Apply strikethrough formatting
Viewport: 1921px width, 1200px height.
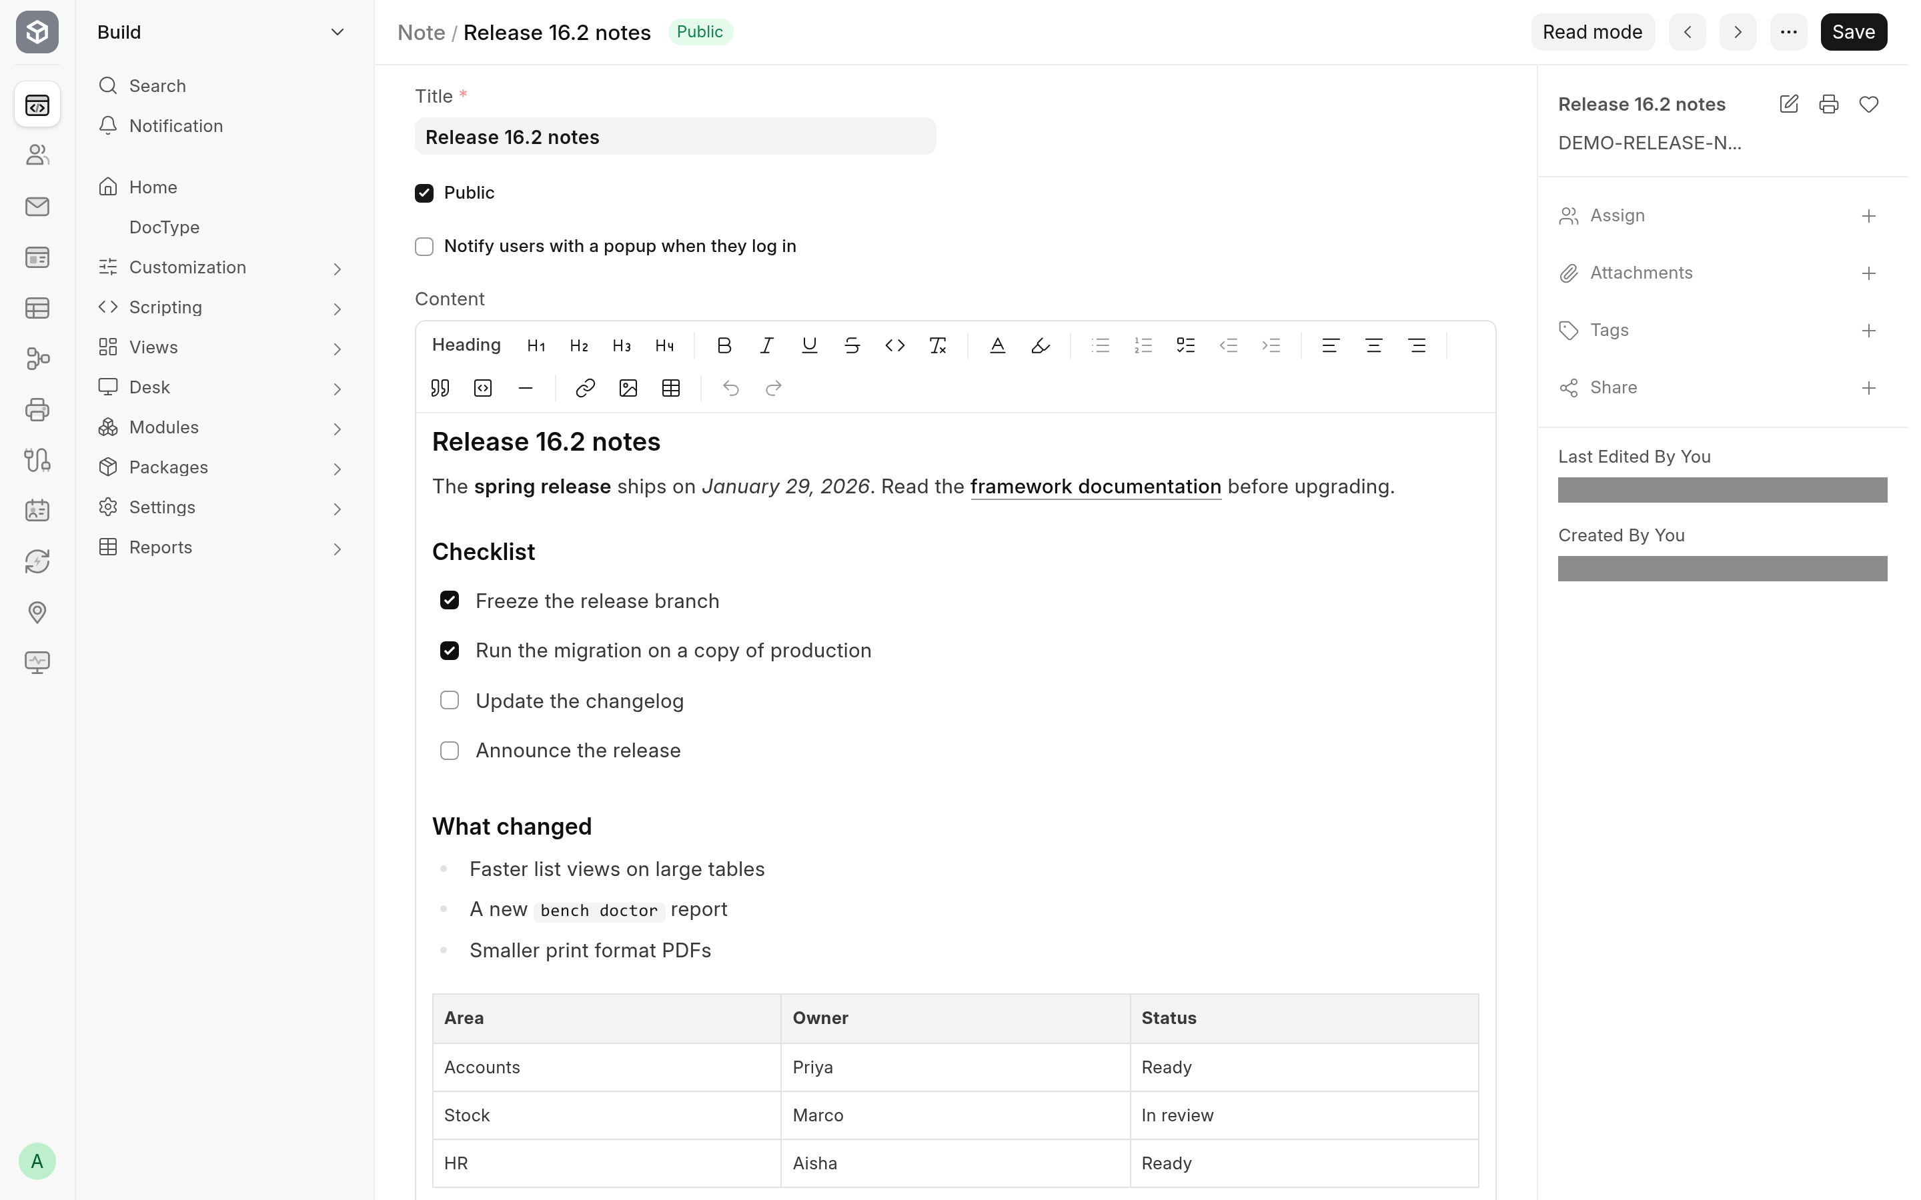point(852,345)
